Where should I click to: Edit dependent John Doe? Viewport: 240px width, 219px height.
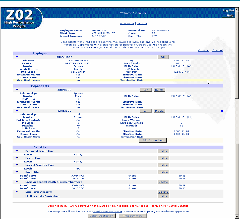pos(146,90)
